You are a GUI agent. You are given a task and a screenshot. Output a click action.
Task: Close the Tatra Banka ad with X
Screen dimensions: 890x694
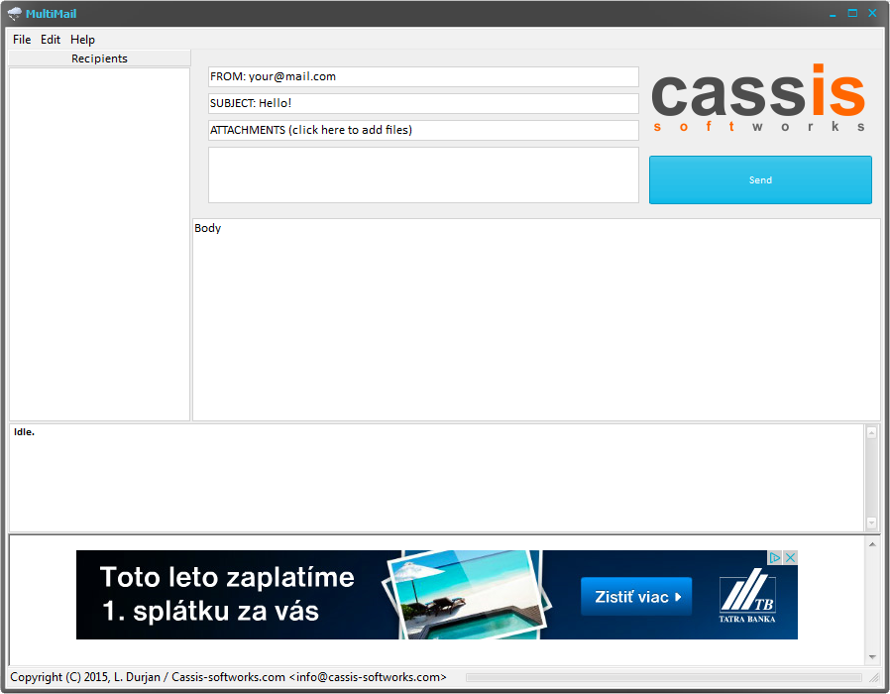pyautogui.click(x=790, y=558)
